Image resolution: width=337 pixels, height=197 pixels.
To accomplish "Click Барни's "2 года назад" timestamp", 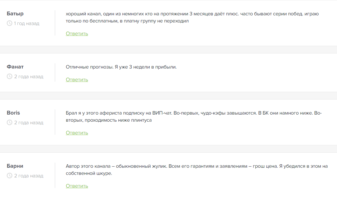I will tap(29, 176).
